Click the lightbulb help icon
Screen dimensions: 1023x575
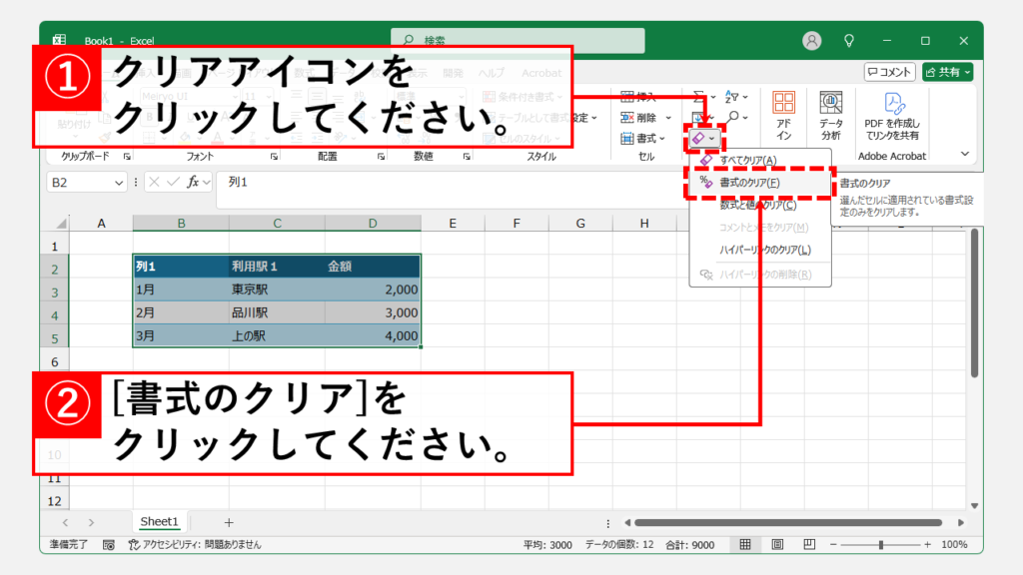point(849,40)
